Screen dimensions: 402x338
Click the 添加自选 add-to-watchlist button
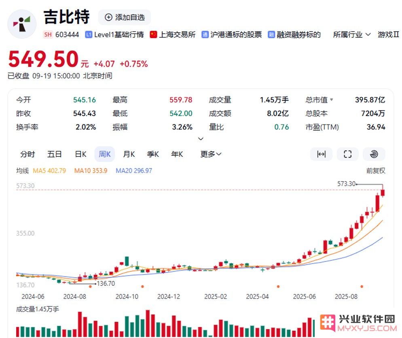pos(125,17)
